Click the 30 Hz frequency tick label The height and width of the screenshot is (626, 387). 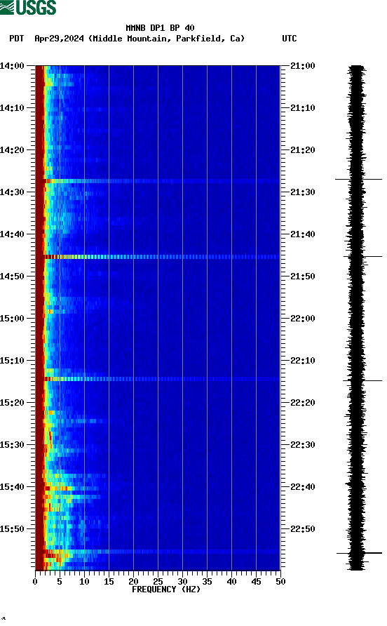(x=183, y=582)
